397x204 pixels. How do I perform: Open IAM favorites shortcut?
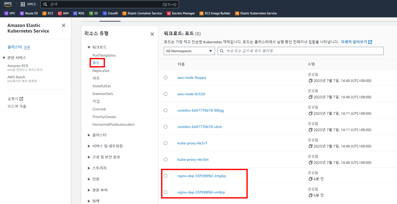click(63, 13)
